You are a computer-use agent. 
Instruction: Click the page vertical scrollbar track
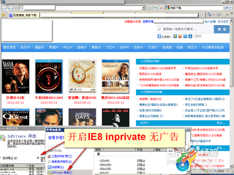(232, 109)
